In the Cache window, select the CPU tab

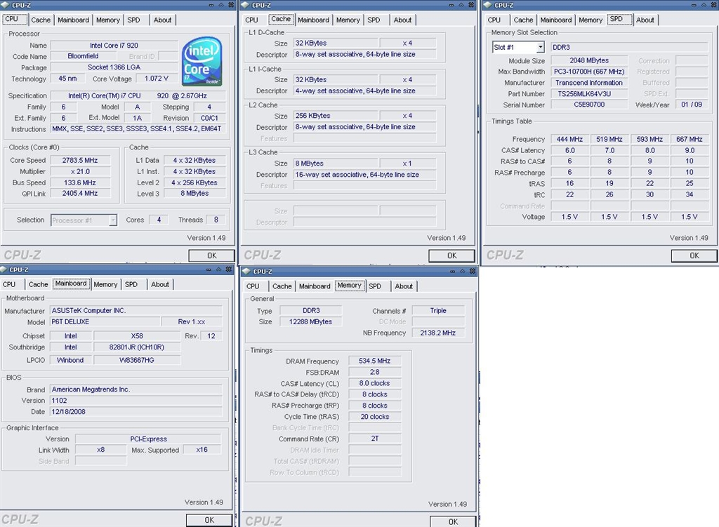252,20
